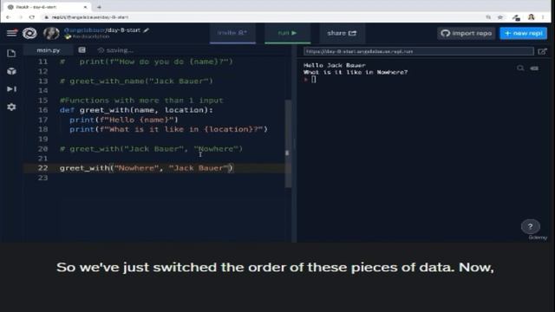Viewport: 555px width, 312px height.
Task: Open the user profile avatar
Action: click(x=51, y=33)
